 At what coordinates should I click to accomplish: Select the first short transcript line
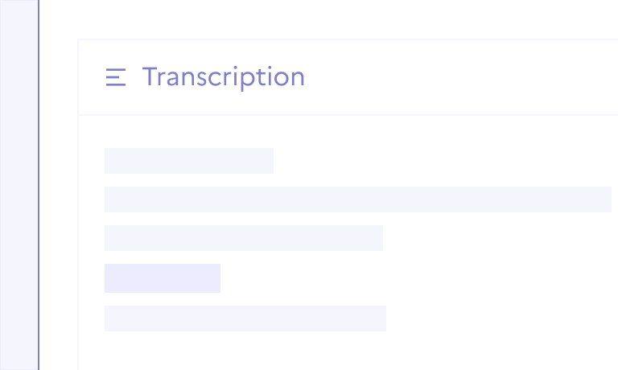(189, 161)
